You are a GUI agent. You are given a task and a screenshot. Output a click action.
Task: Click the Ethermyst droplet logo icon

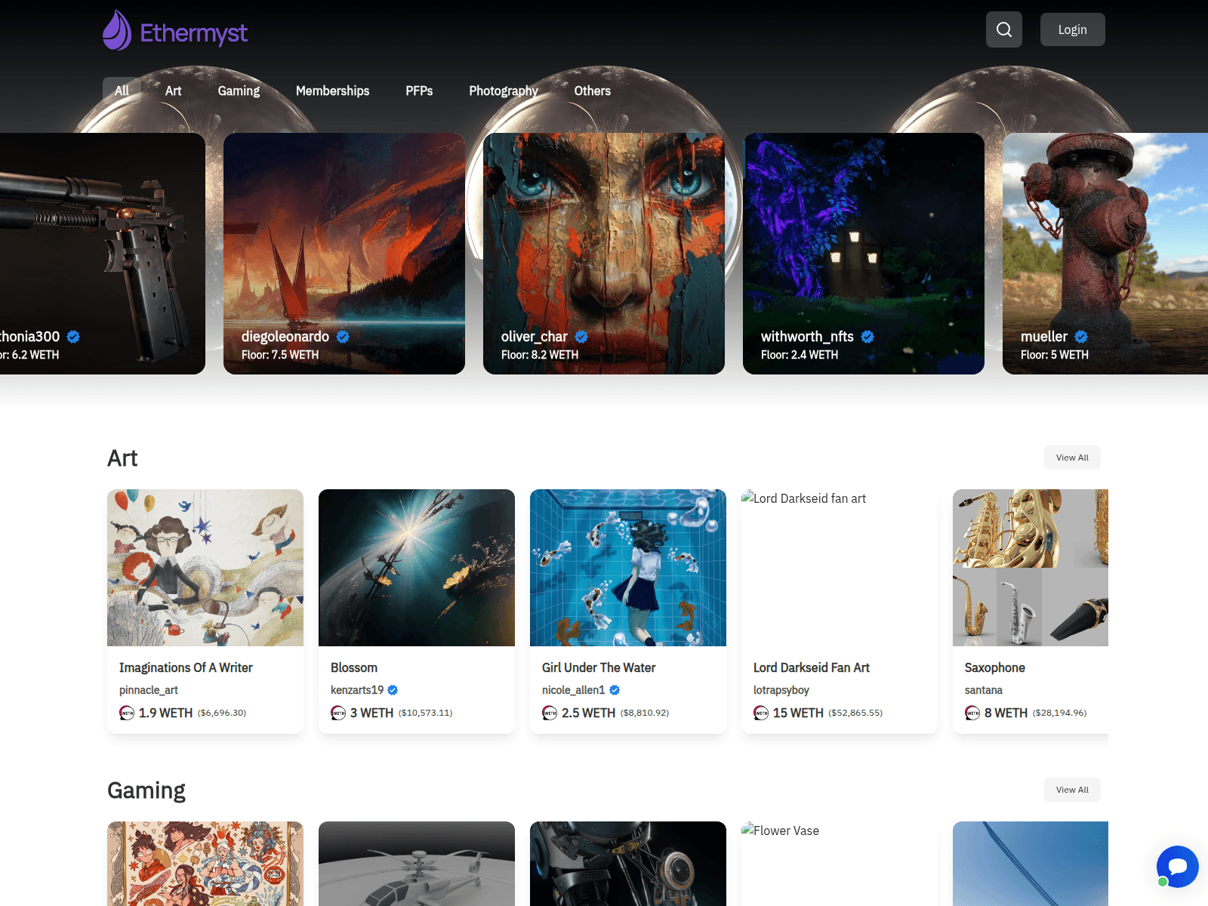pyautogui.click(x=117, y=30)
